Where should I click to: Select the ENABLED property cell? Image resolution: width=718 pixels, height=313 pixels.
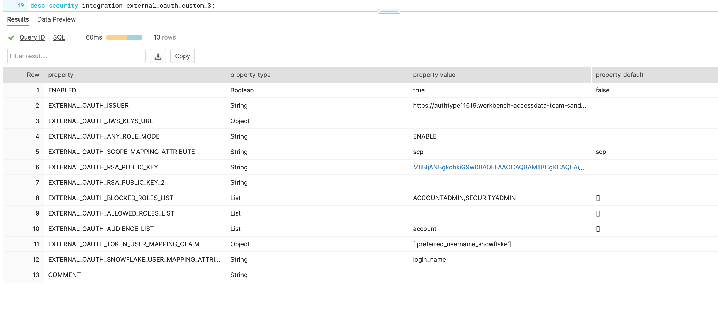pyautogui.click(x=135, y=90)
